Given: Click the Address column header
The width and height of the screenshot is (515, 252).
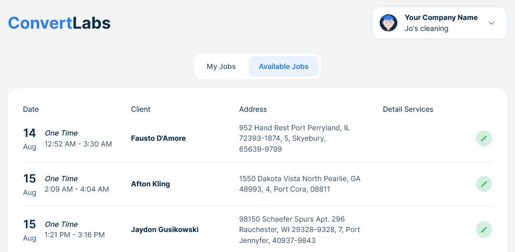Looking at the screenshot, I should click(x=253, y=109).
